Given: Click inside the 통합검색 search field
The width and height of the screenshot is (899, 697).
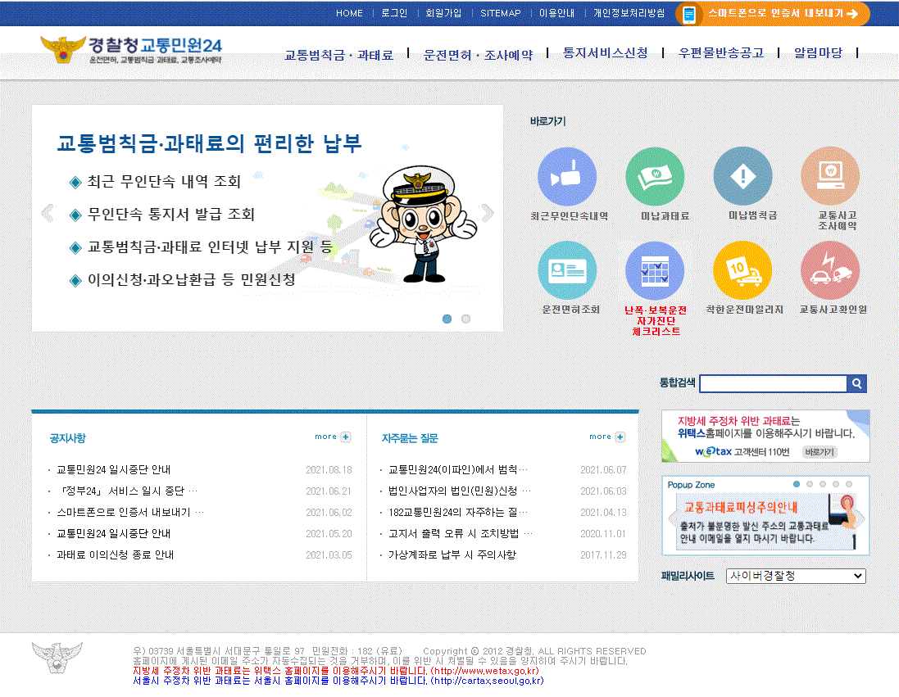Looking at the screenshot, I should point(774,383).
